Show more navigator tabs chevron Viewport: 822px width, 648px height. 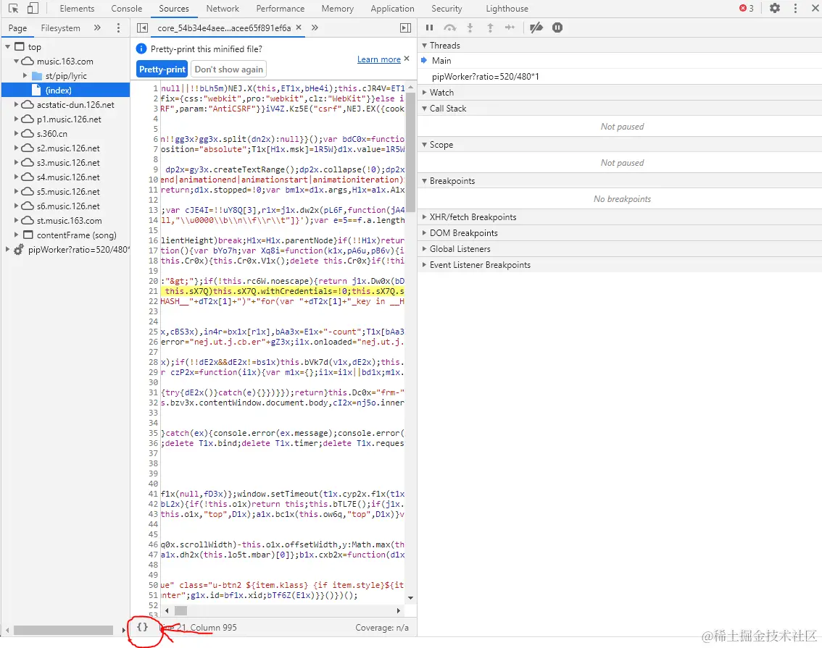tap(97, 28)
